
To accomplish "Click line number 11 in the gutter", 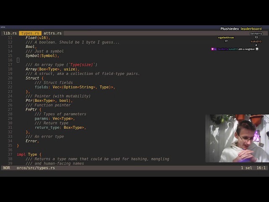I will point(10,37).
